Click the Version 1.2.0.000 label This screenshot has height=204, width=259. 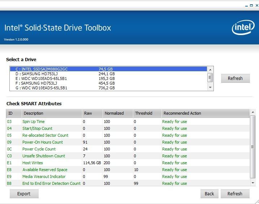[16, 39]
